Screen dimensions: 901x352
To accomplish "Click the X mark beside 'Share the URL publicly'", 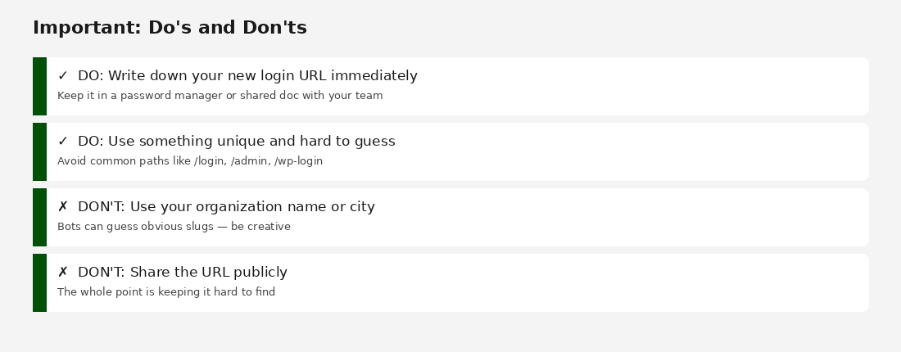I will pyautogui.click(x=63, y=273).
